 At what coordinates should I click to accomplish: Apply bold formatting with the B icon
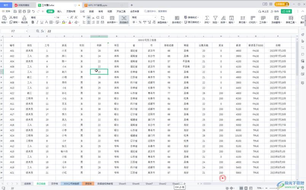point(33,22)
